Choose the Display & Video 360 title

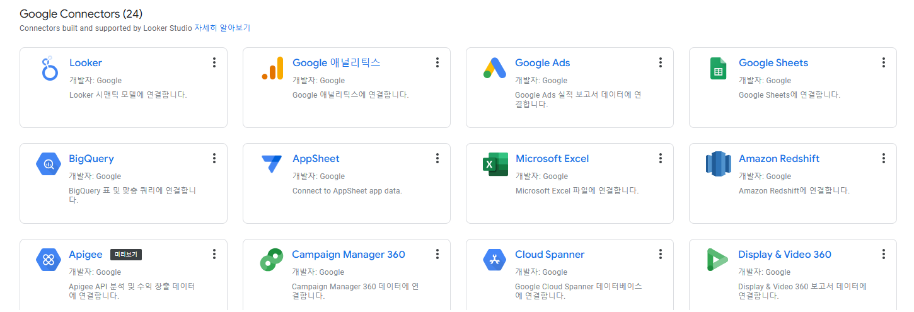785,255
